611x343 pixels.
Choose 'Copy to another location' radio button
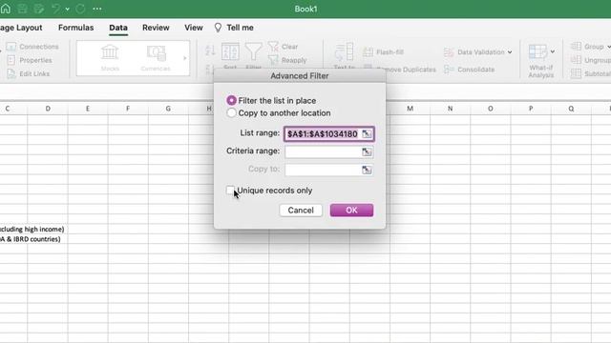point(231,112)
